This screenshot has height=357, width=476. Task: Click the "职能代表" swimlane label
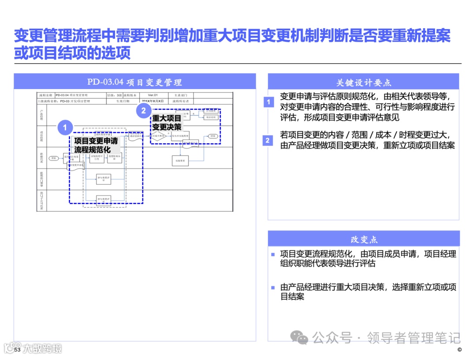click(41, 158)
